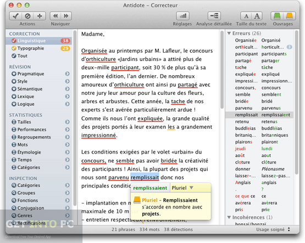This screenshot has width=305, height=243.
Task: Navigate to next detection arrow
Action: [66, 16]
